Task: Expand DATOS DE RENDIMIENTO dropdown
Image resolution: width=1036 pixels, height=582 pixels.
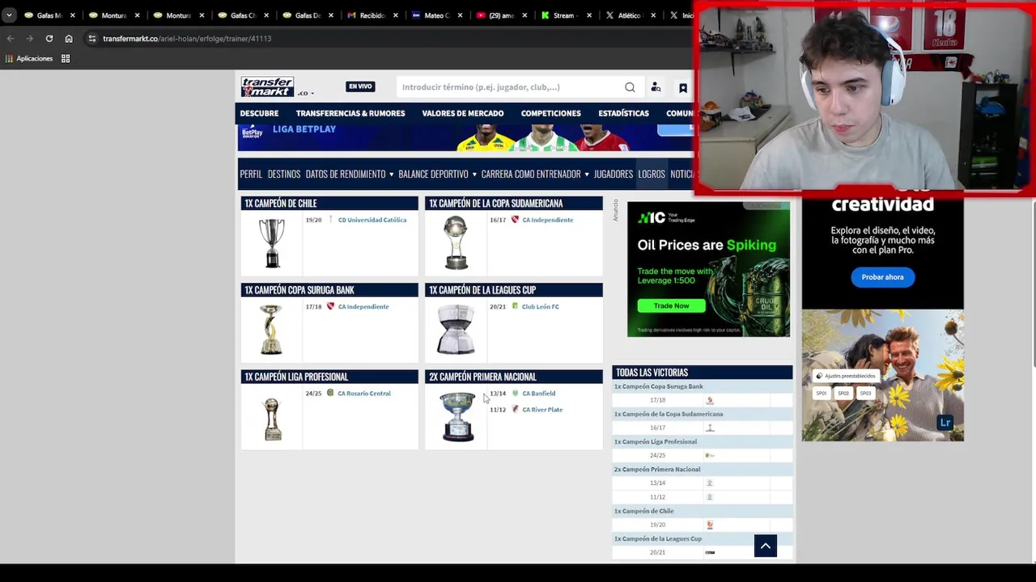Action: pyautogui.click(x=350, y=174)
